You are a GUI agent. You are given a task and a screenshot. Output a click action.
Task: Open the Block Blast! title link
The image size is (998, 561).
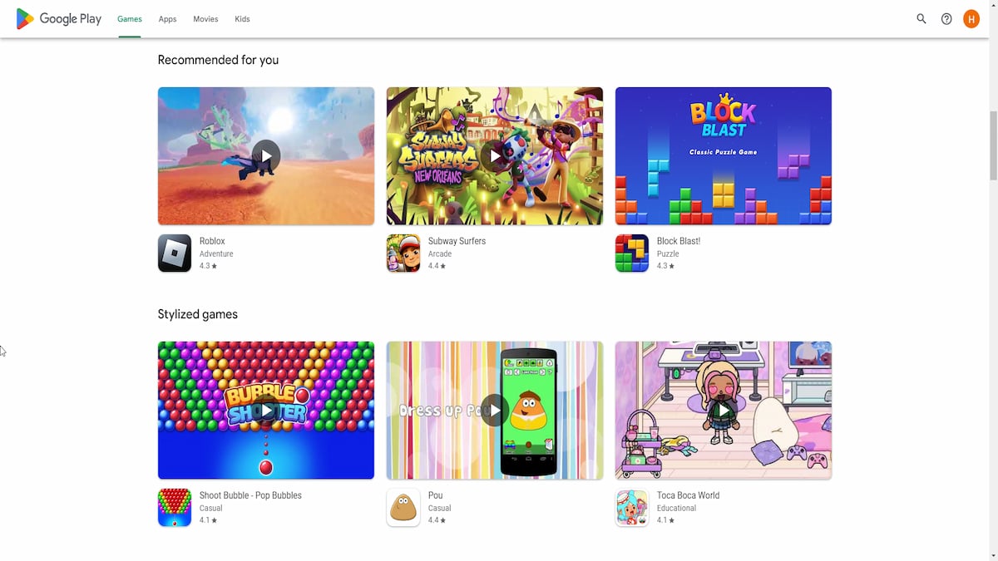pyautogui.click(x=679, y=241)
